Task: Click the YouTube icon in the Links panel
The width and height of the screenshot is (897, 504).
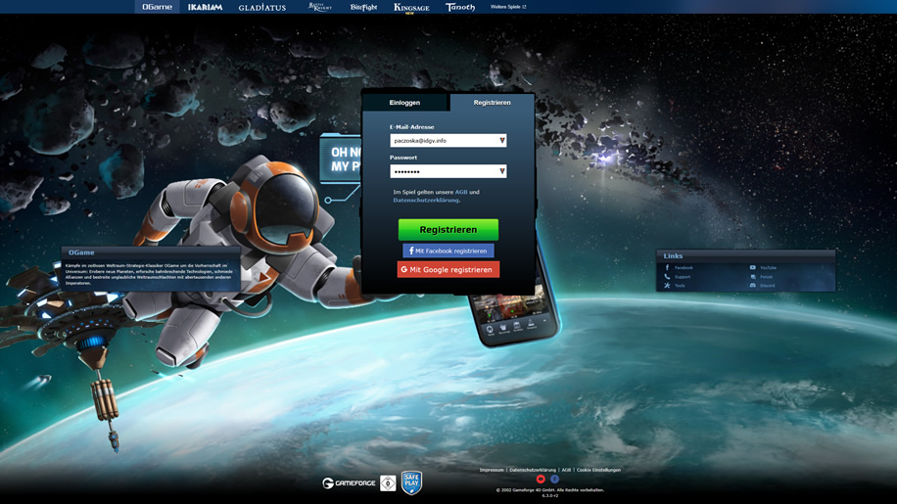Action: (x=753, y=267)
